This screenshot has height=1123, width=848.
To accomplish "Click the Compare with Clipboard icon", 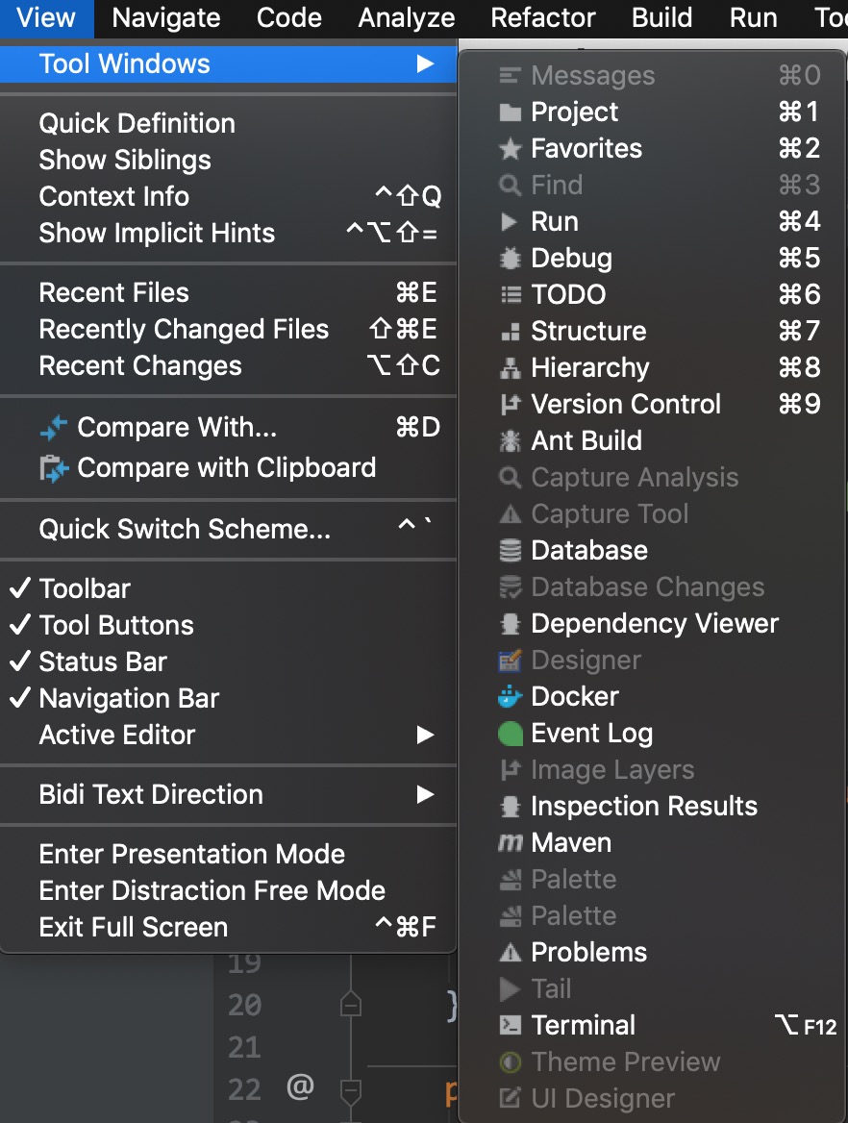I will pos(54,468).
